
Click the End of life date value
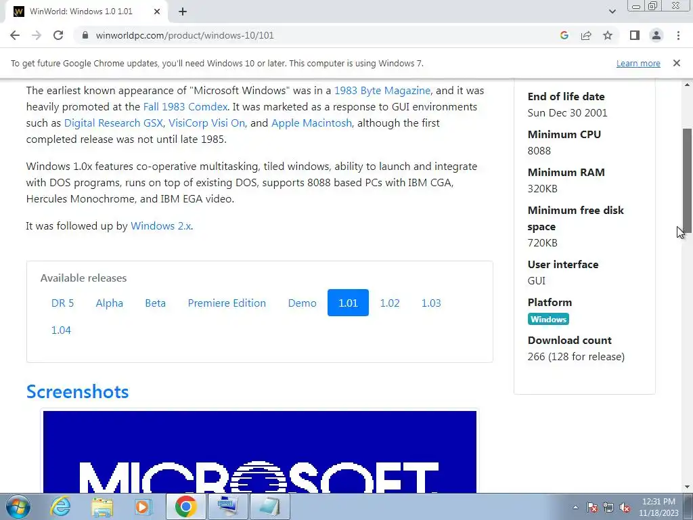pyautogui.click(x=568, y=113)
